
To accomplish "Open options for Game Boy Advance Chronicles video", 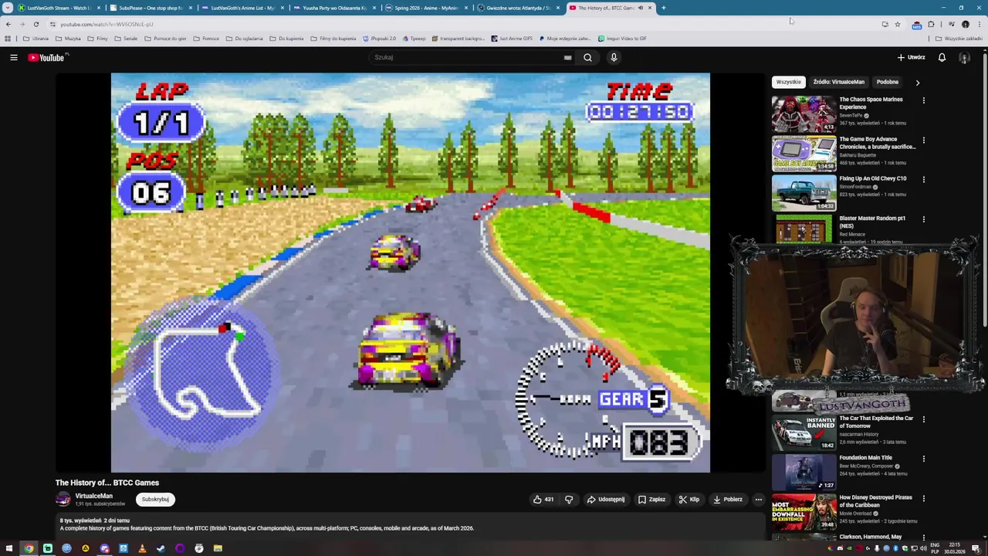I will 923,141.
